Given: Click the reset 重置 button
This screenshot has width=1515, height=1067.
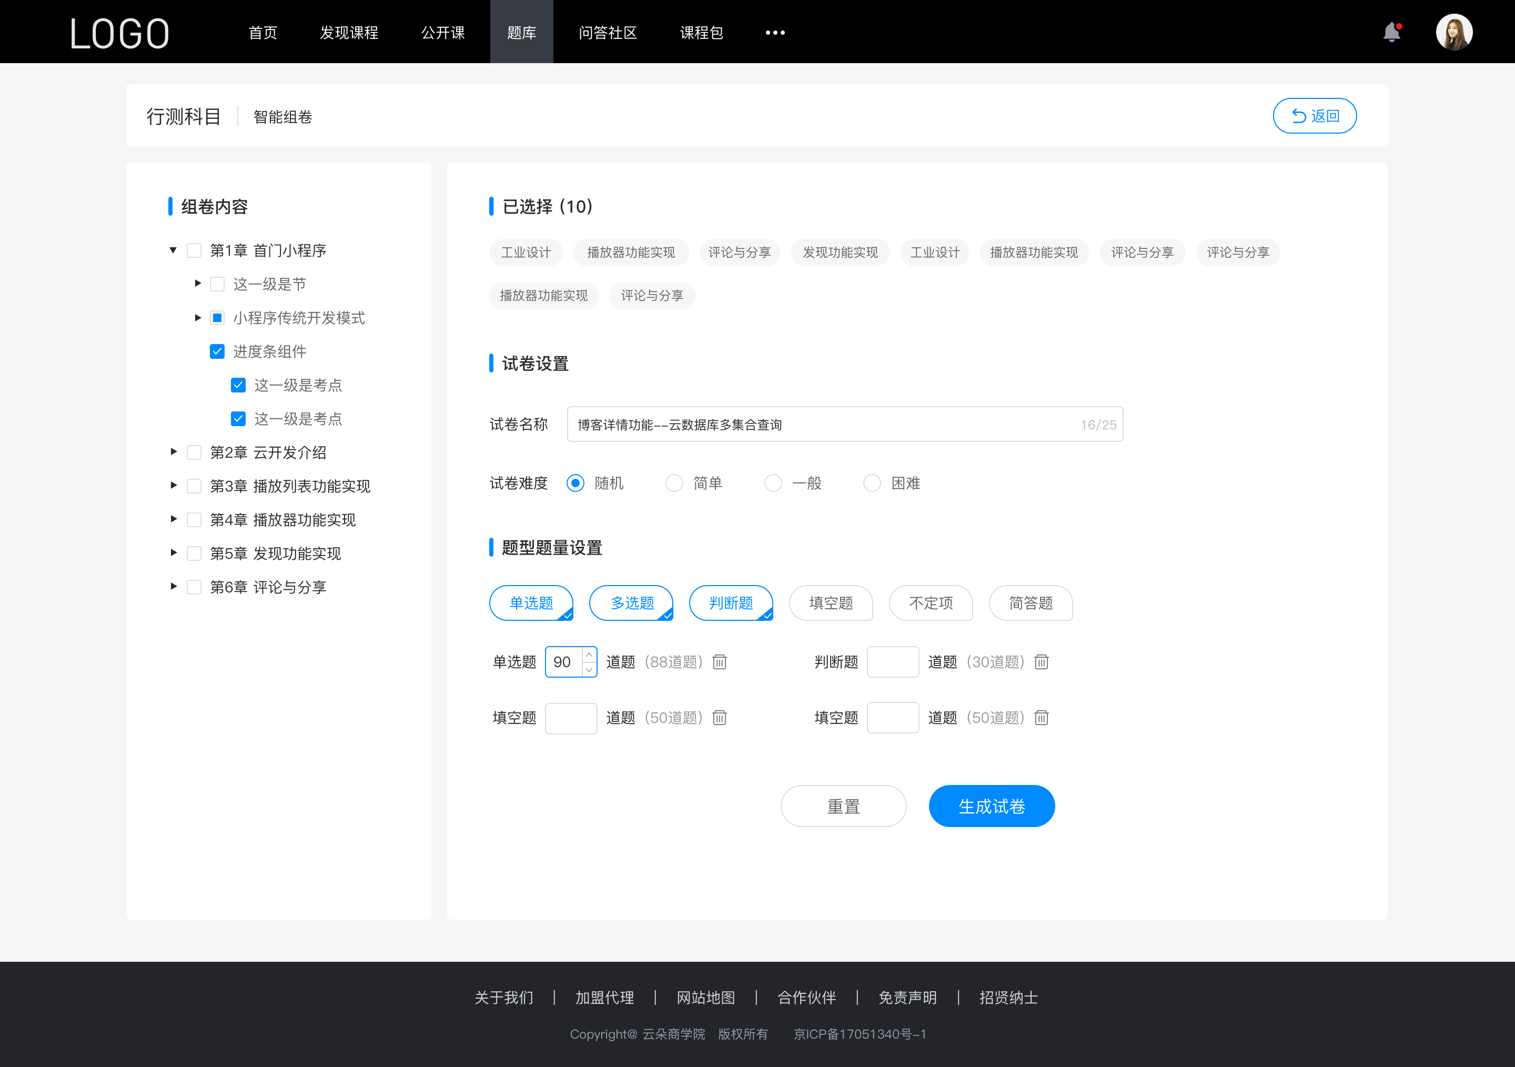Looking at the screenshot, I should point(842,806).
